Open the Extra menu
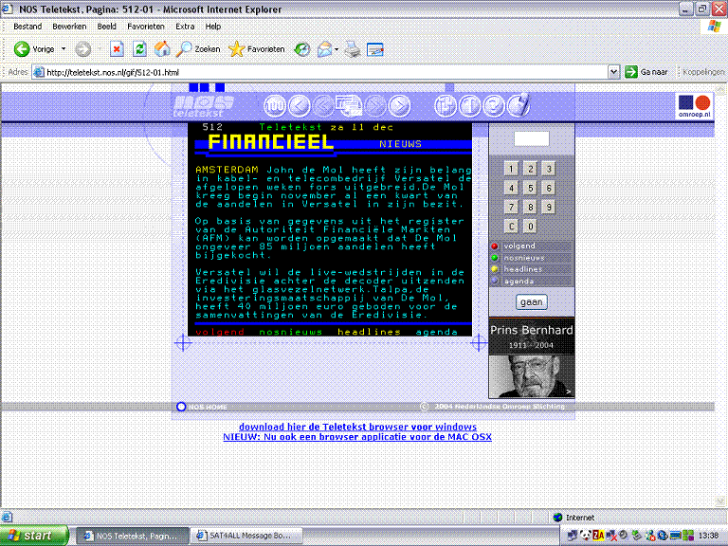728x546 pixels. coord(185,27)
